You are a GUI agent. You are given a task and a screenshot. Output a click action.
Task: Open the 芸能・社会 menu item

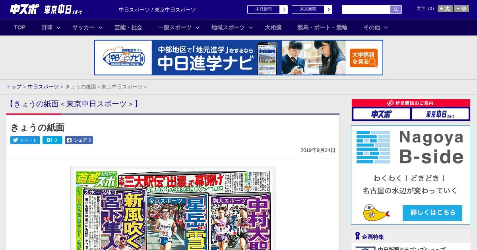tap(128, 27)
